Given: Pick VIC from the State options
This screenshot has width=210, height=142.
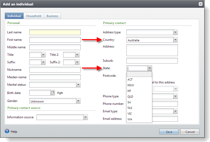Looking at the screenshot, I should (130, 114).
